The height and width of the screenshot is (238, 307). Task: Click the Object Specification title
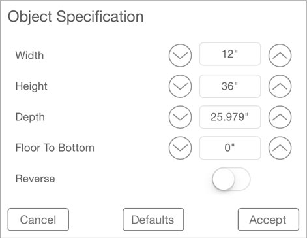pyautogui.click(x=76, y=17)
